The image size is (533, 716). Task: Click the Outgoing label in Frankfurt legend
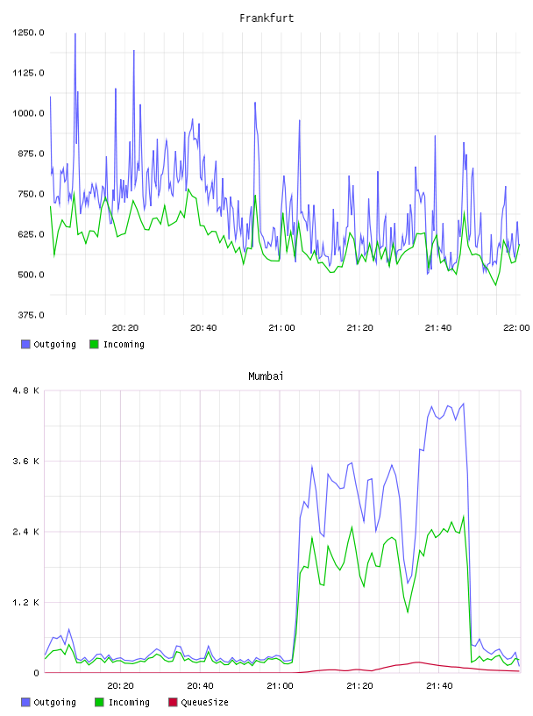pos(54,344)
